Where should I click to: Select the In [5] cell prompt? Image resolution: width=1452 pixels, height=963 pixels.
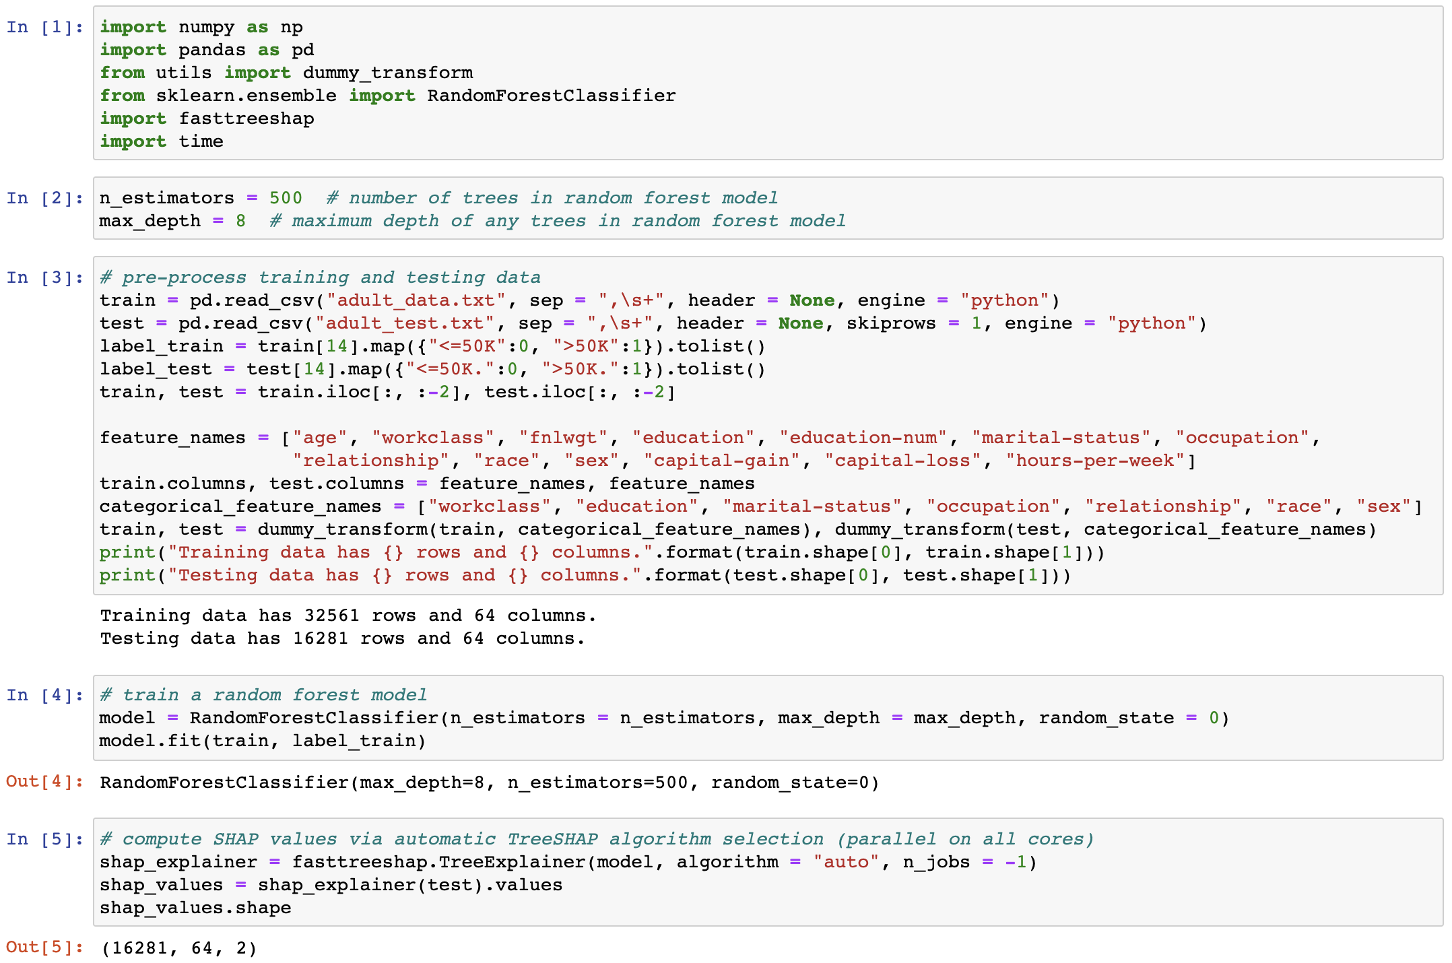coord(44,839)
